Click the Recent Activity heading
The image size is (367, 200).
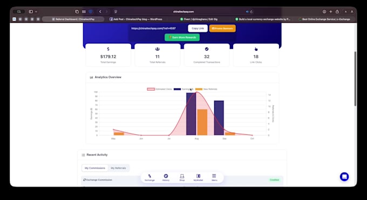click(97, 155)
